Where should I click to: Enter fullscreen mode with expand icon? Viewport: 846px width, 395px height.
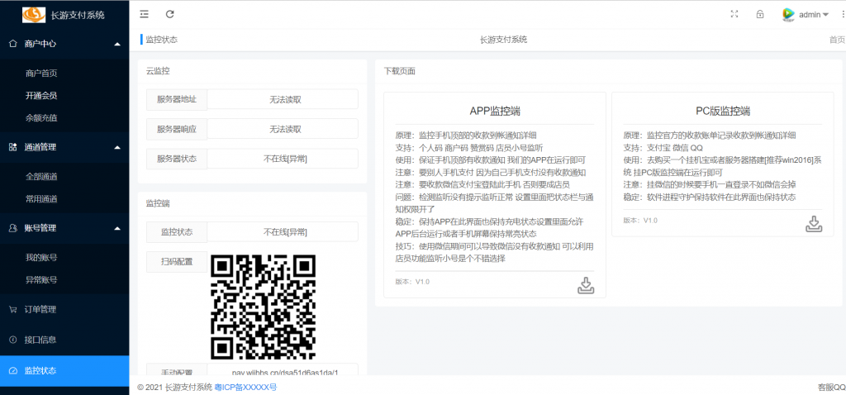click(x=734, y=15)
